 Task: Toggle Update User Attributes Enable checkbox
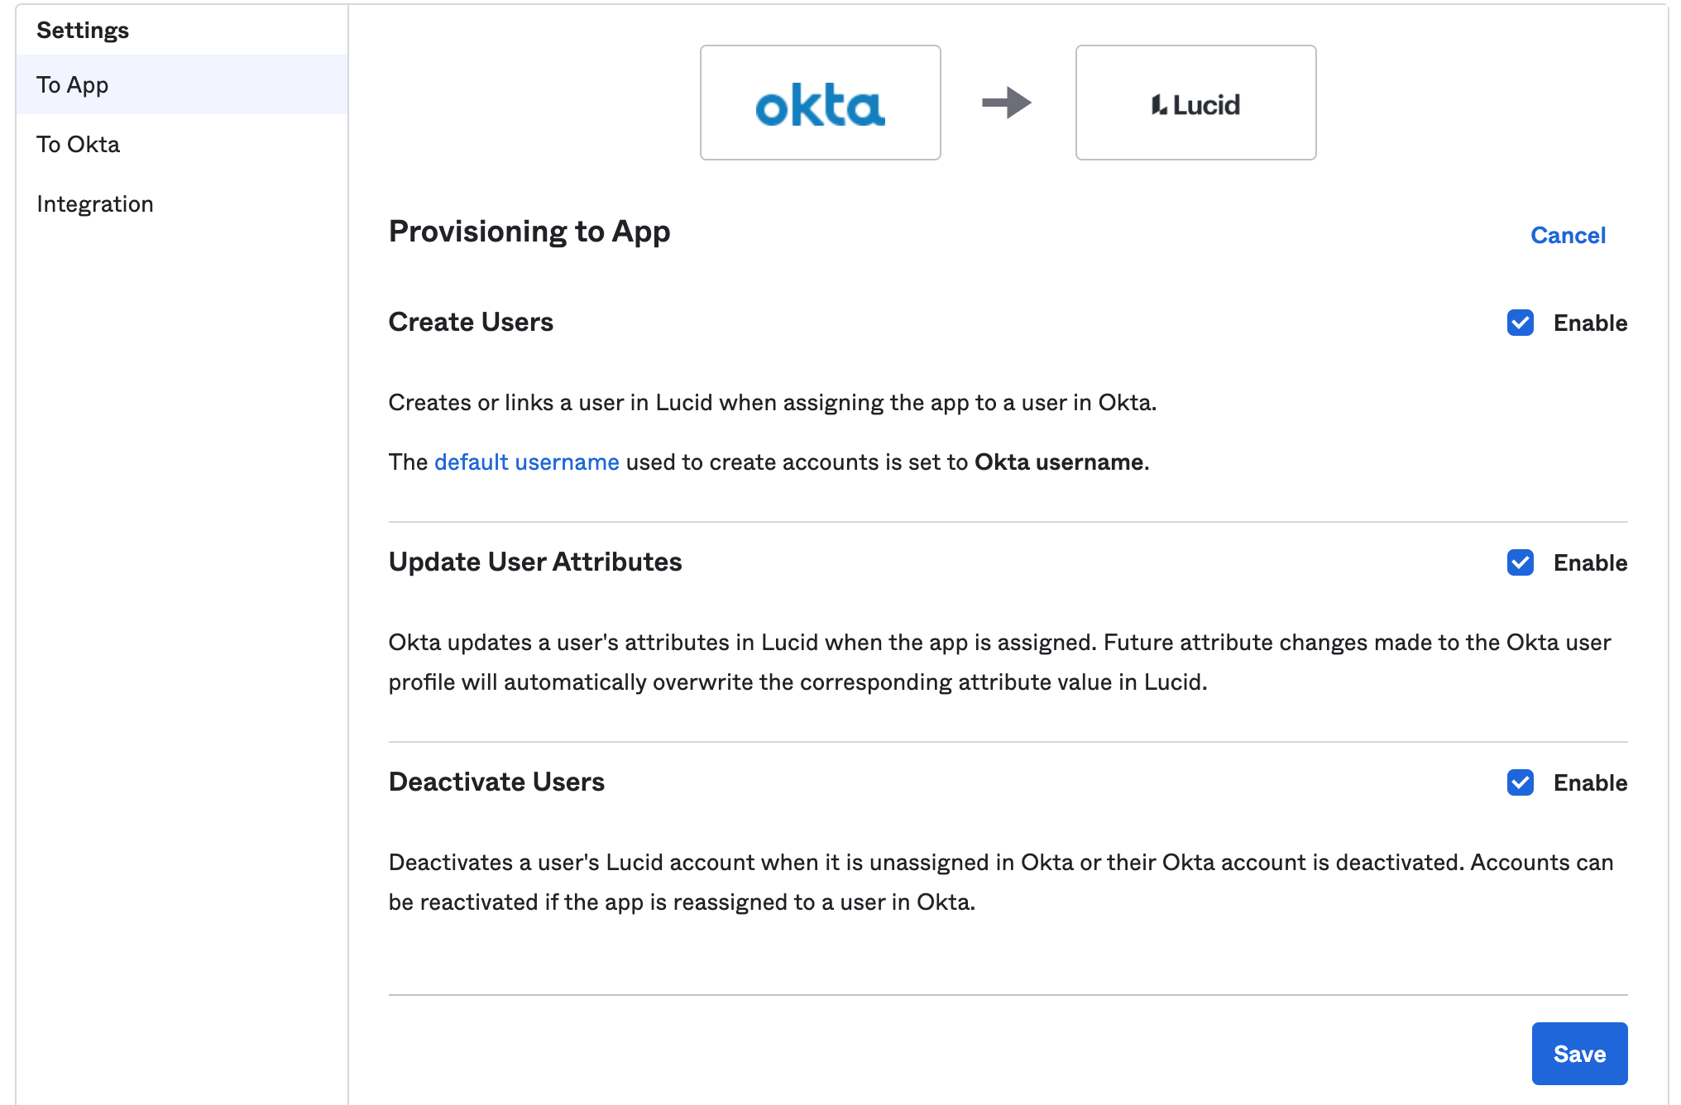pyautogui.click(x=1520, y=562)
